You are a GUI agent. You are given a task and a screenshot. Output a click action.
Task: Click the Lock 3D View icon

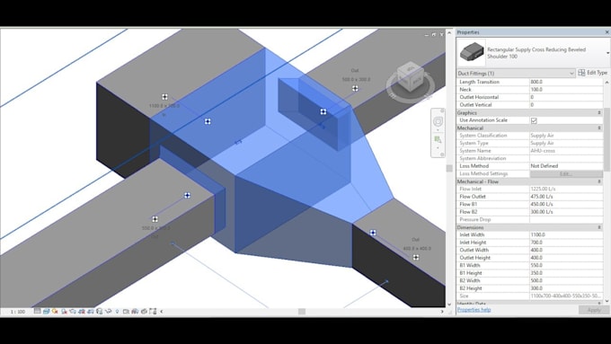100,312
